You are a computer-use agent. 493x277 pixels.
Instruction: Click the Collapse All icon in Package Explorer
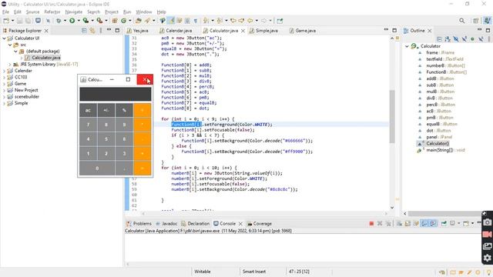pos(84,31)
